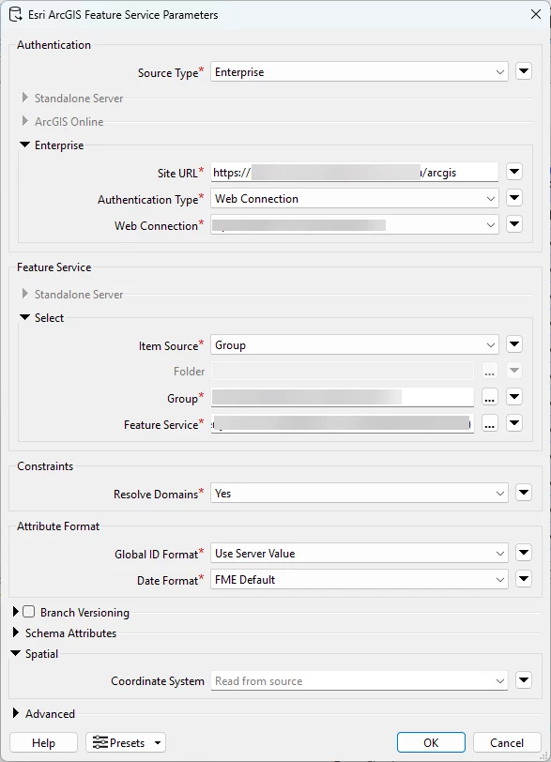The image size is (551, 762).
Task: Expand the ArcGIS Online section
Action: [x=25, y=121]
